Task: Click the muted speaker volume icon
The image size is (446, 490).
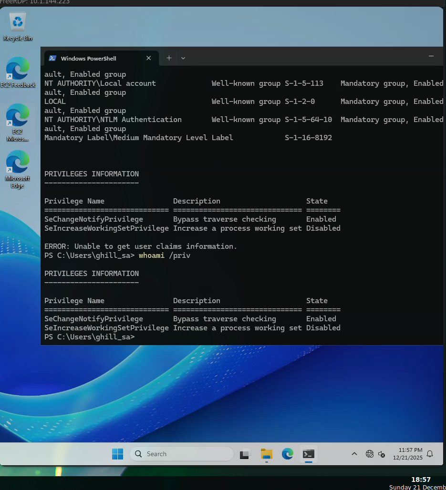Action: coord(382,454)
